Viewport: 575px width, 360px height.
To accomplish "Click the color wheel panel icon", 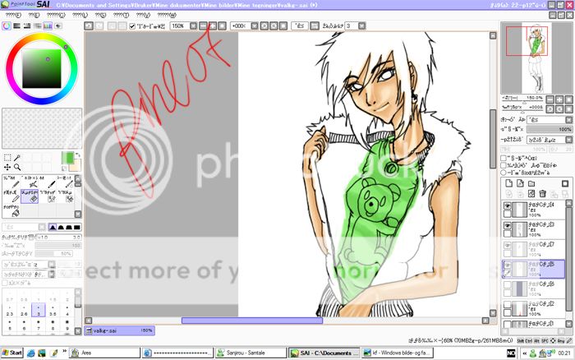I will pyautogui.click(x=7, y=26).
